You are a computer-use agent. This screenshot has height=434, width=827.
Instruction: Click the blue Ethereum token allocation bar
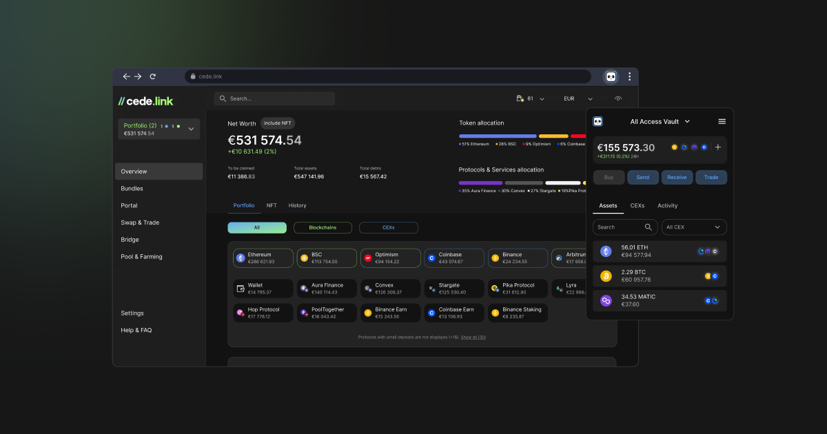tap(498, 136)
